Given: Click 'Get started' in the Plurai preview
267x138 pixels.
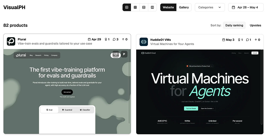Looking at the screenshot, I should (67, 92).
